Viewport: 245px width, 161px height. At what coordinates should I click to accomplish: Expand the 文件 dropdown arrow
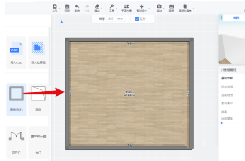[60, 8]
